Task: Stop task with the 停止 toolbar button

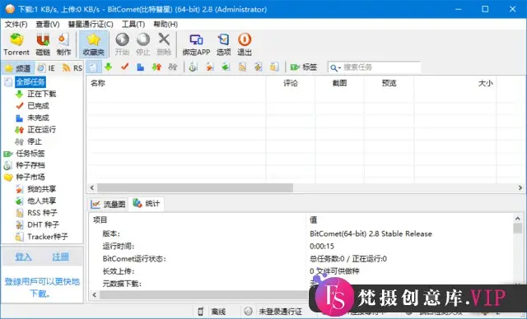Action: click(142, 44)
